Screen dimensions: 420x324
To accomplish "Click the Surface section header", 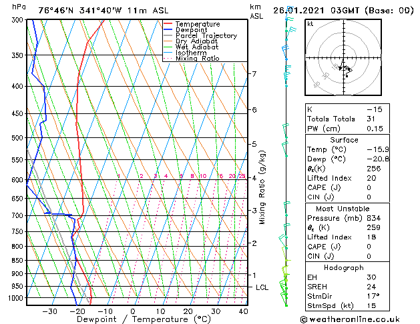I will pos(344,140).
